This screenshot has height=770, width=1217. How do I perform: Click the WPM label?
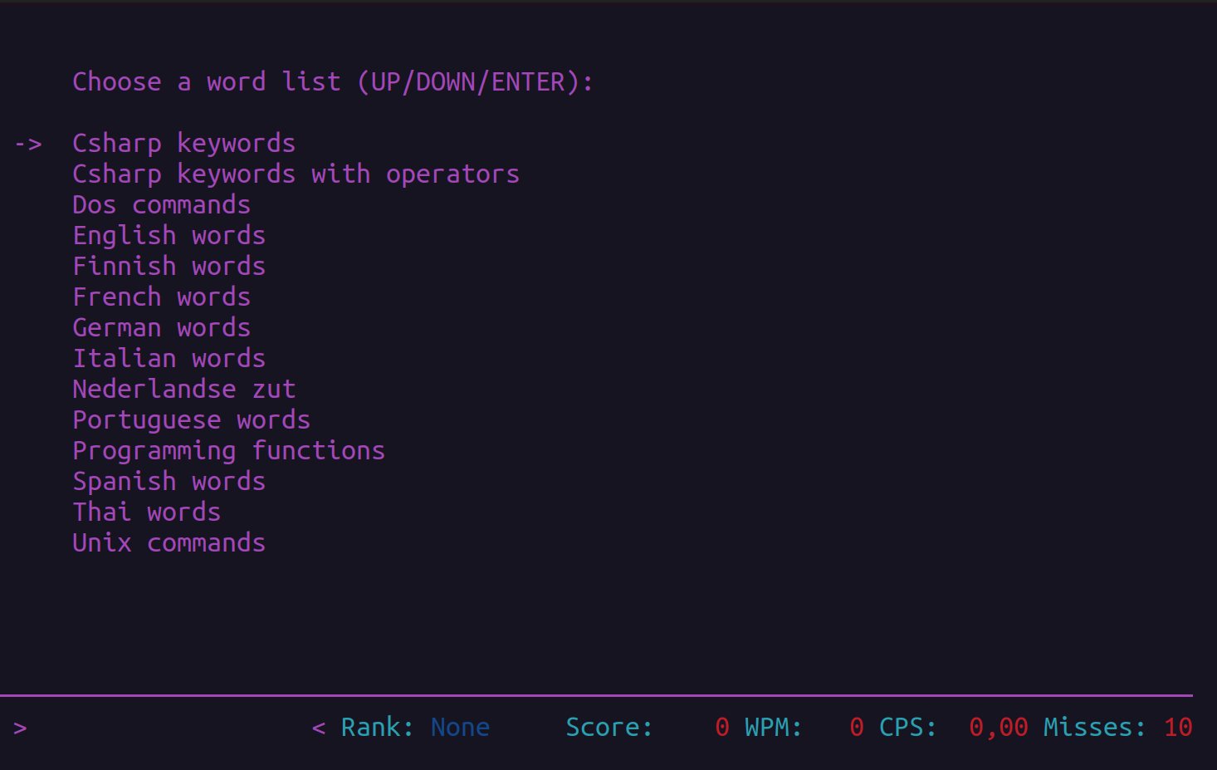(x=773, y=728)
